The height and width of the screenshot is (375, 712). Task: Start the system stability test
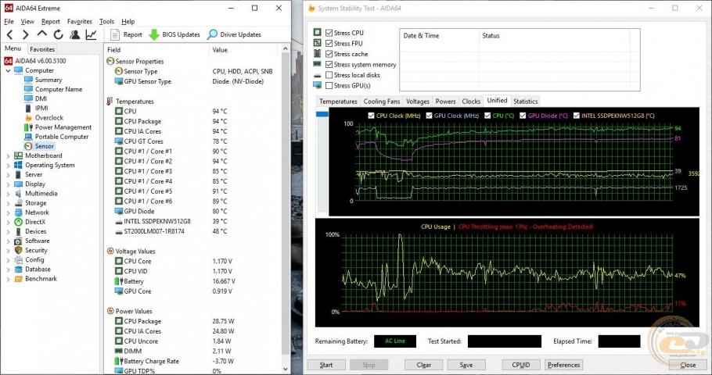click(x=326, y=365)
